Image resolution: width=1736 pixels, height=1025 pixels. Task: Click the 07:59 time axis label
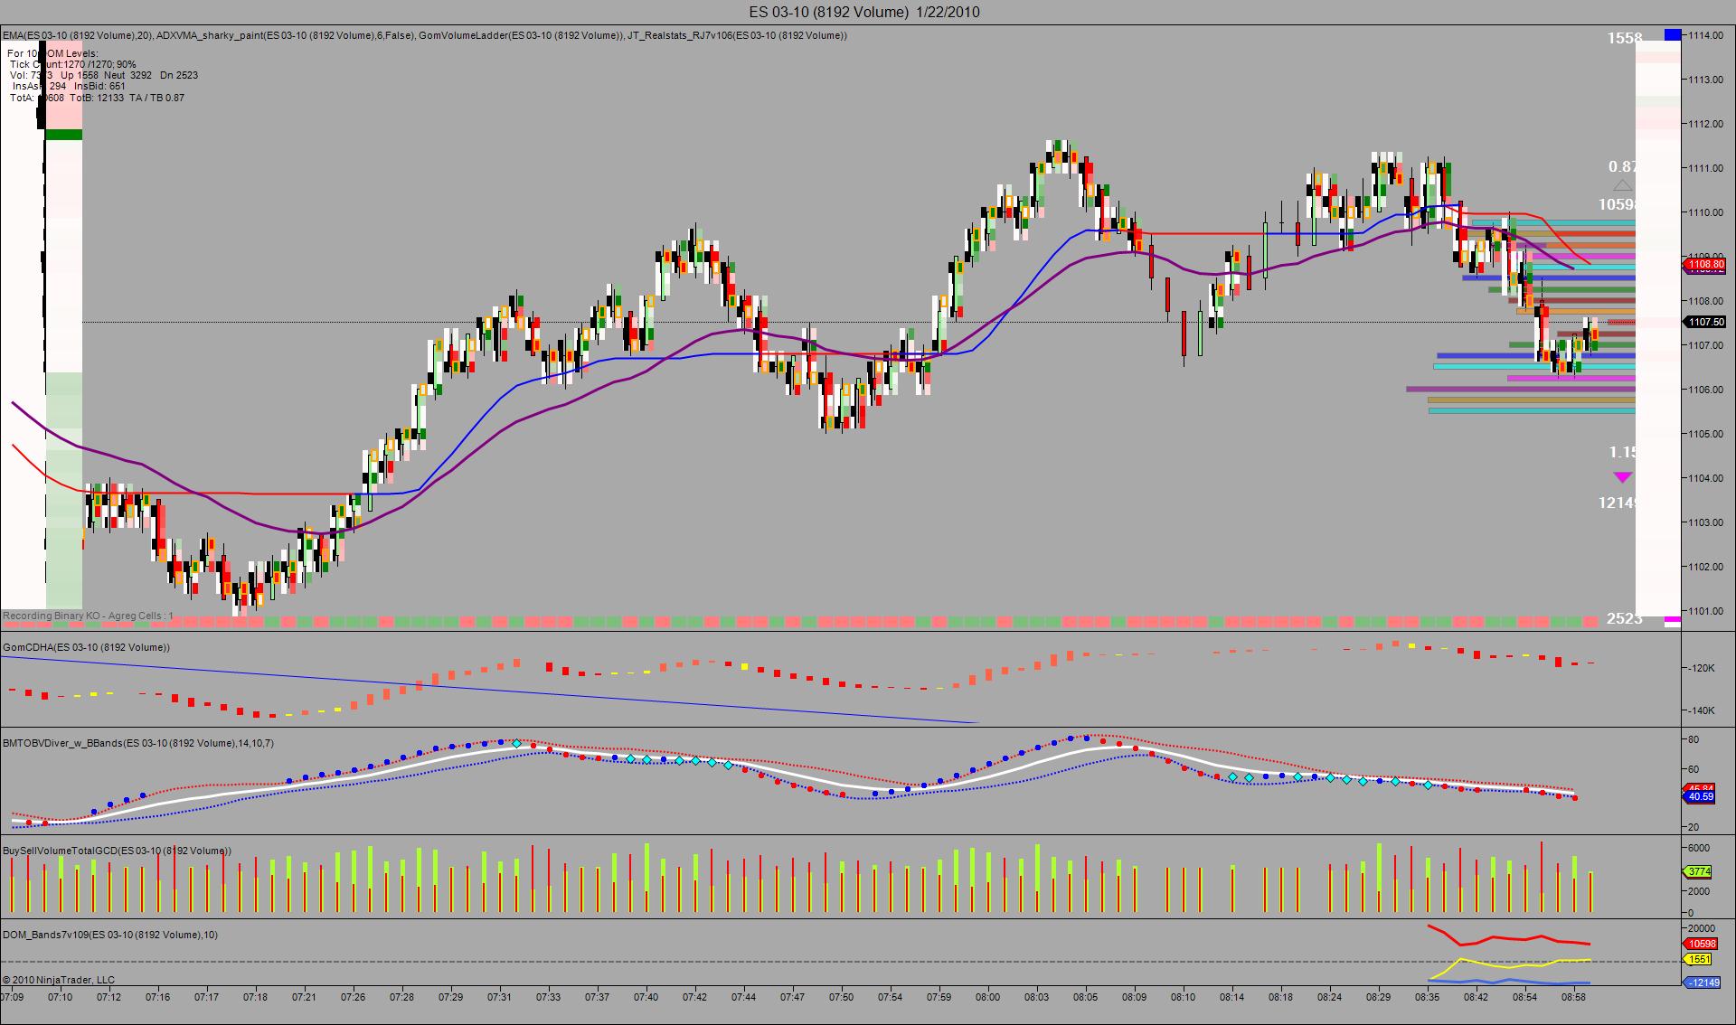tap(939, 997)
